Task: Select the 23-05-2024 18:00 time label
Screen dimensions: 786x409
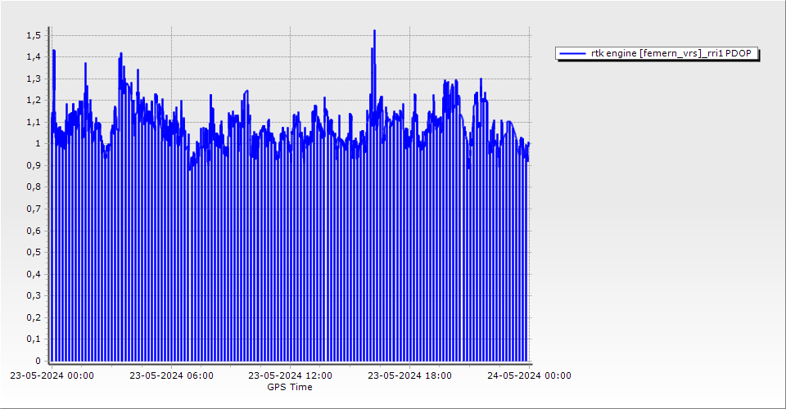Action: (x=409, y=376)
